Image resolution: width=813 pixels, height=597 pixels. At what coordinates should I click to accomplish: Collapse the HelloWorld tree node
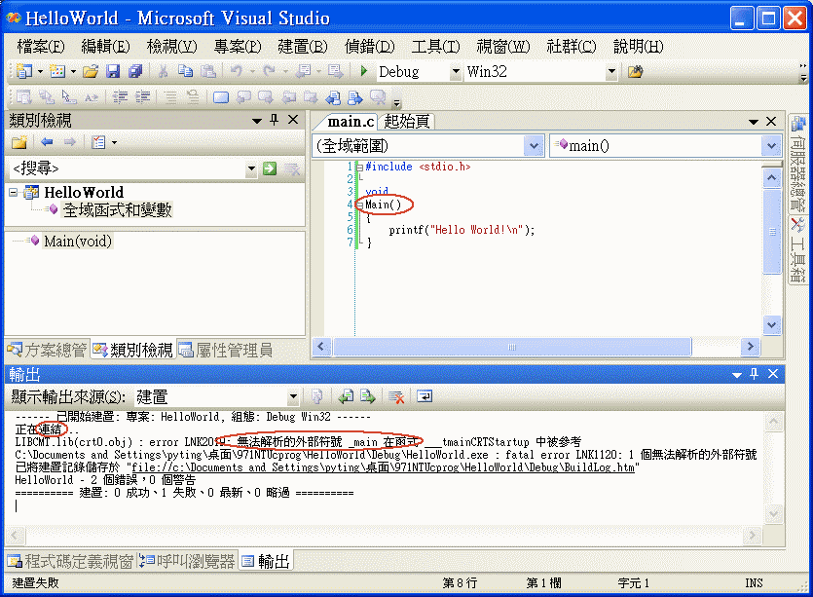coord(13,193)
